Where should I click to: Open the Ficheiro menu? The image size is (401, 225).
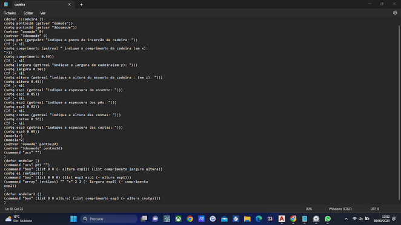click(x=10, y=13)
